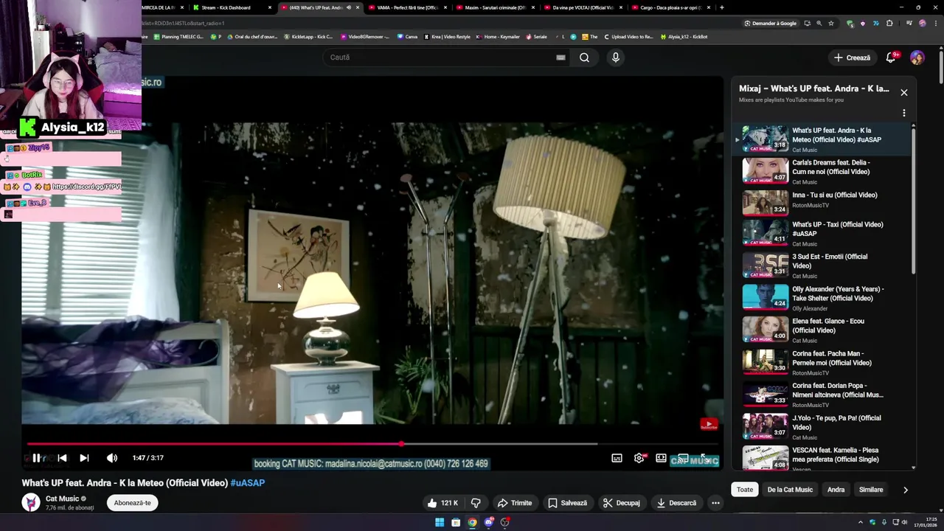The image size is (944, 531).
Task: Open Krea | Video Restyle bookmark
Action: click(447, 37)
